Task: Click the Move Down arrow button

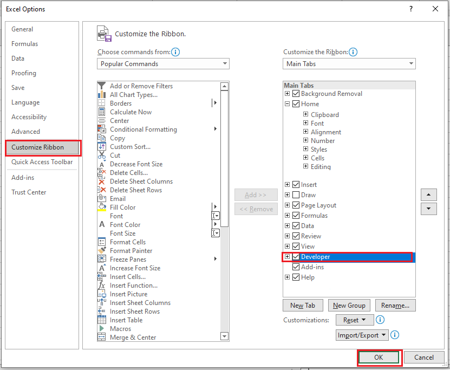Action: pos(429,209)
